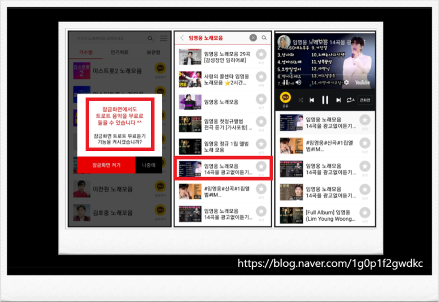
Task: Open 사랑의 콜센타 임영웅 노래모음 2시간
Action: point(223,79)
